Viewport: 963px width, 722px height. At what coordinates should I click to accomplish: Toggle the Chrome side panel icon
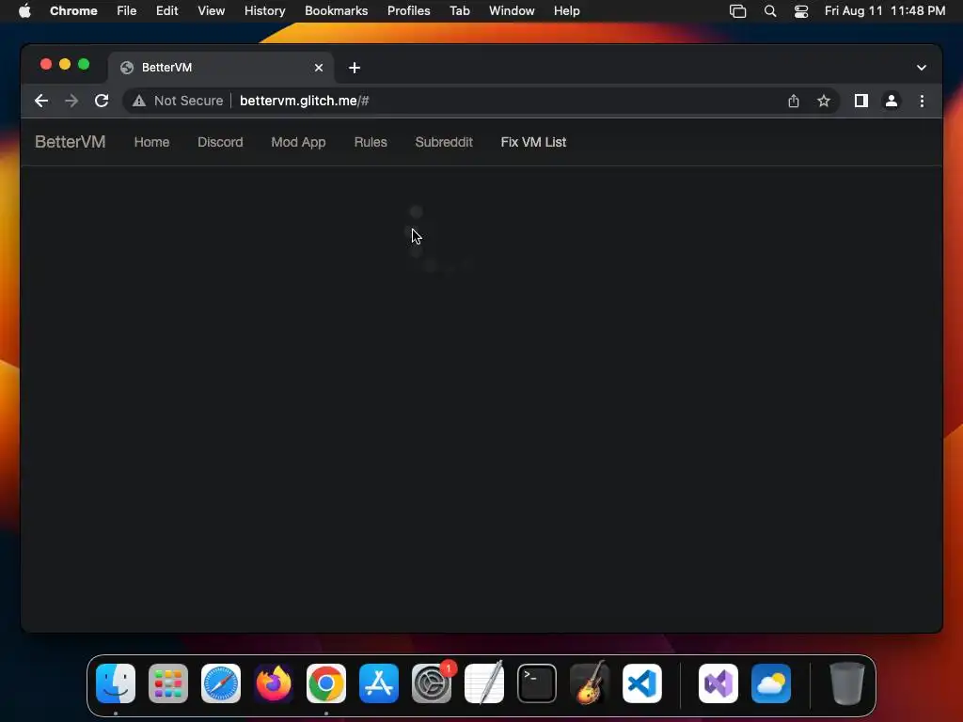[x=861, y=101]
